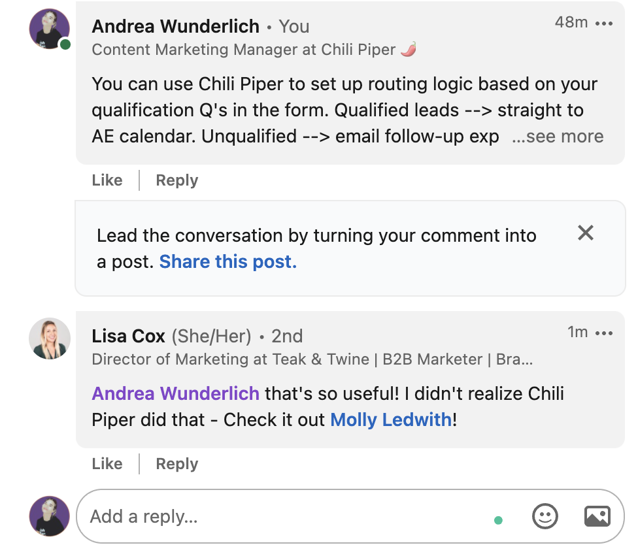Click the "Share this post." link
The height and width of the screenshot is (558, 638).
[x=228, y=261]
